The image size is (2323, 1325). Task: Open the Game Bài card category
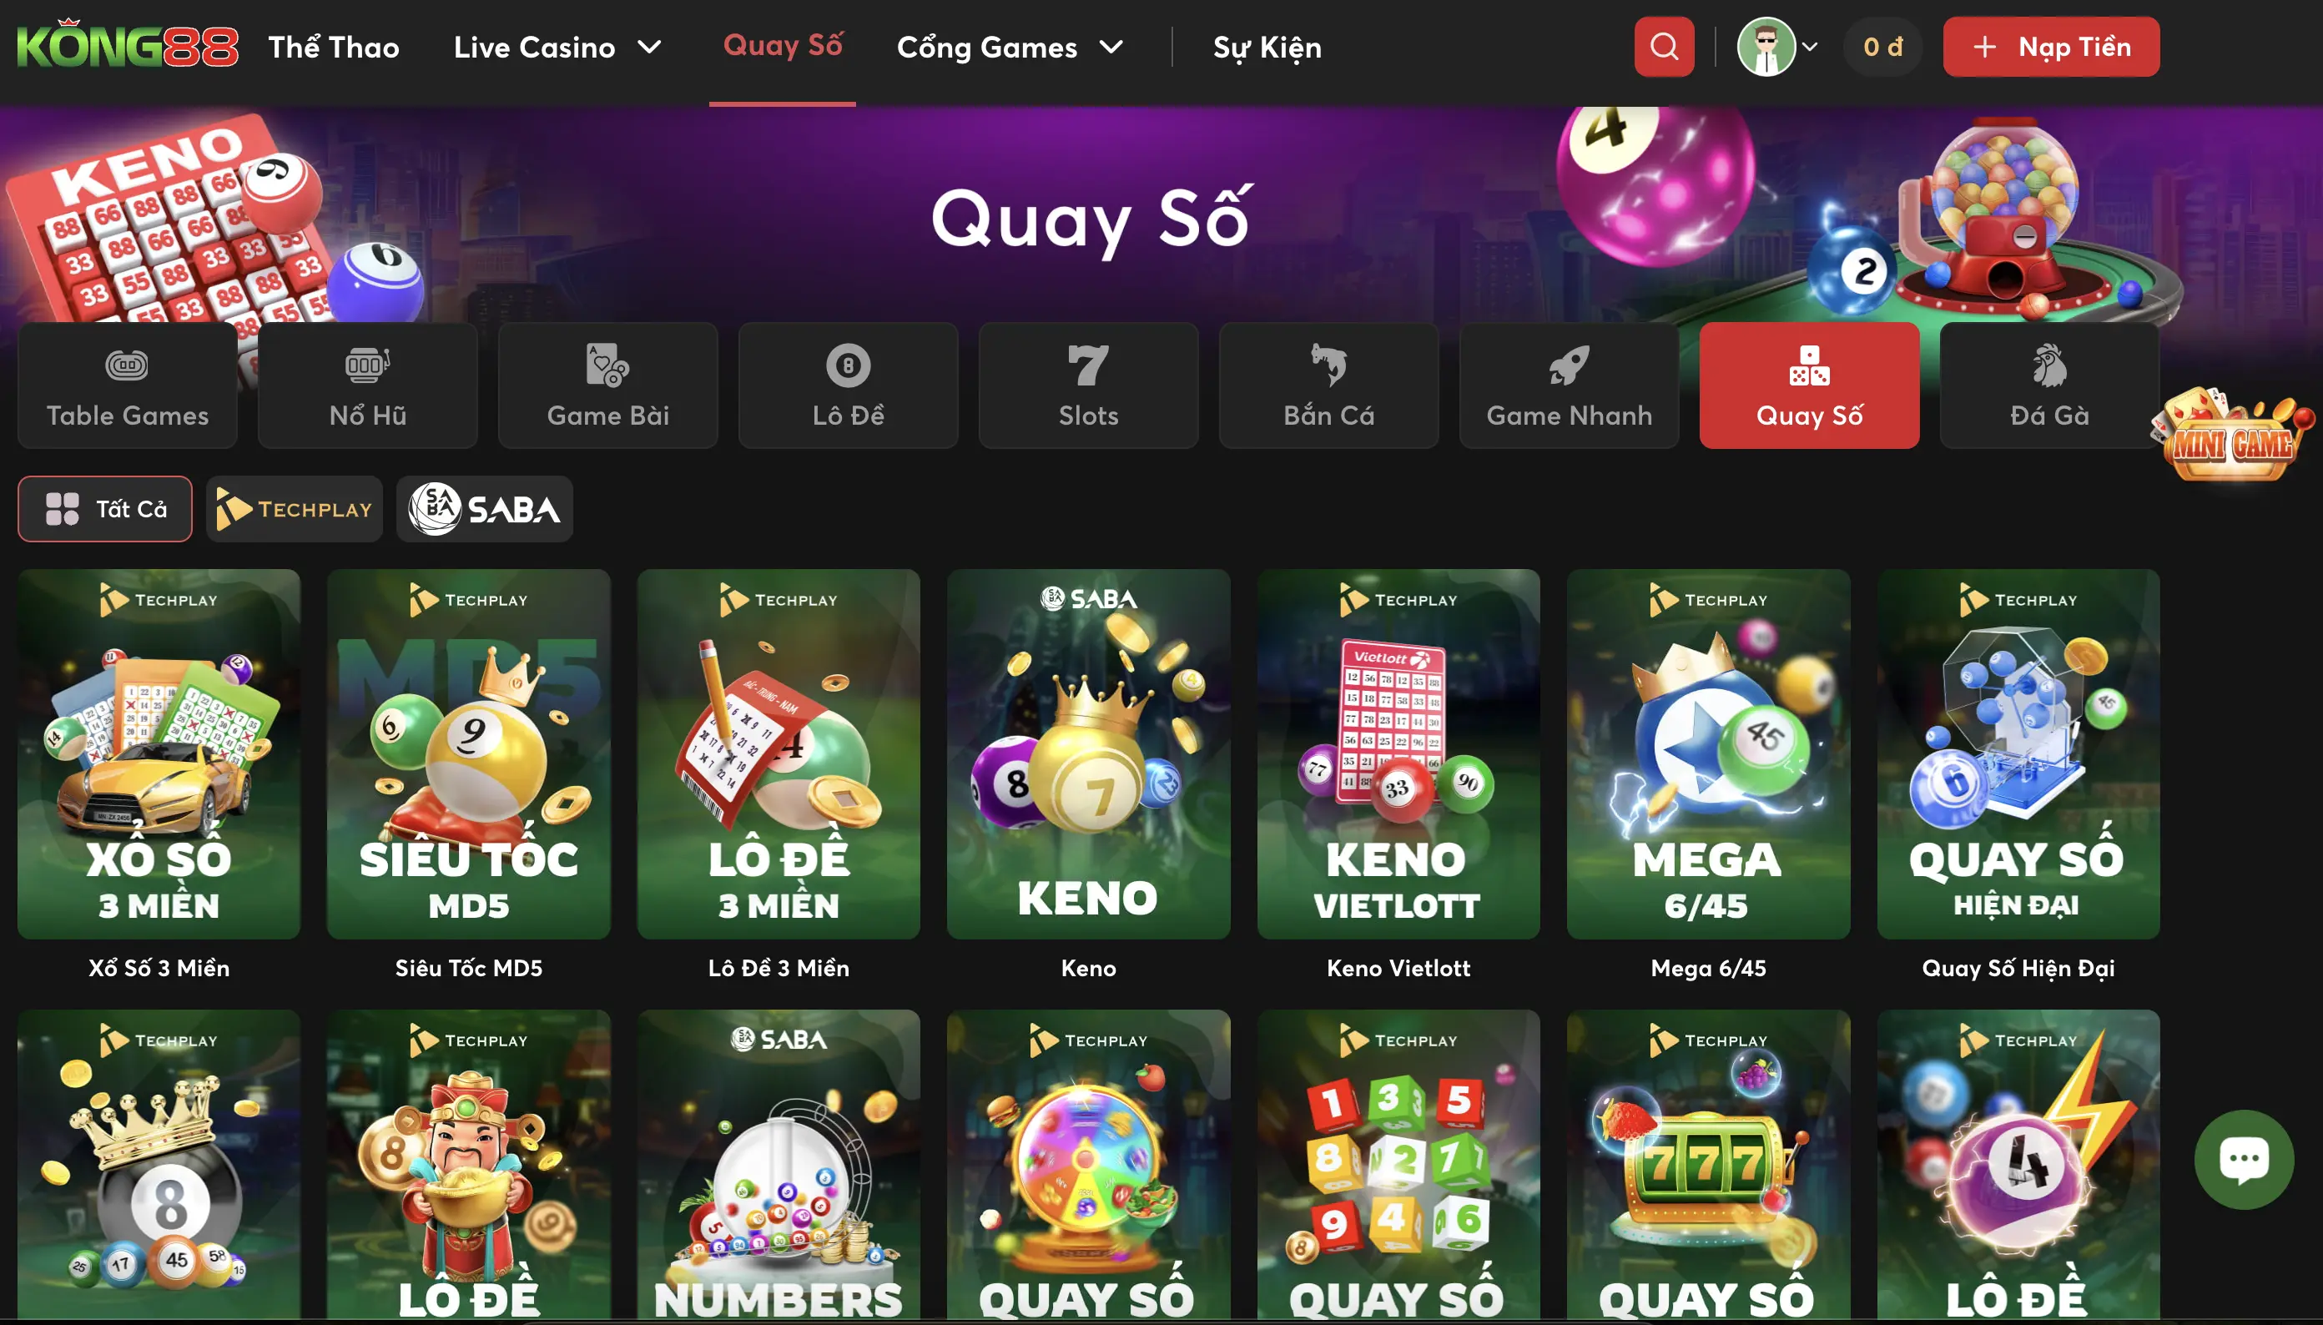607,385
